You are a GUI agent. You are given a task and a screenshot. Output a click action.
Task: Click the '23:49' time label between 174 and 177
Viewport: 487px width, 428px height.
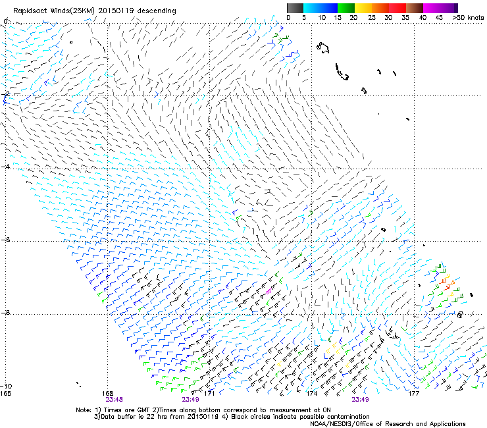pos(360,400)
